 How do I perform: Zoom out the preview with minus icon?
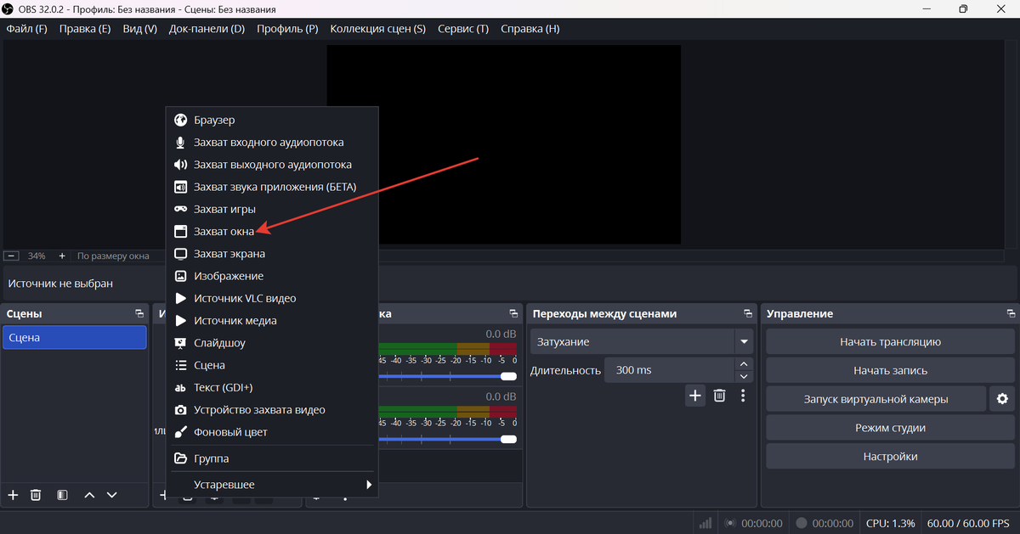coord(11,256)
